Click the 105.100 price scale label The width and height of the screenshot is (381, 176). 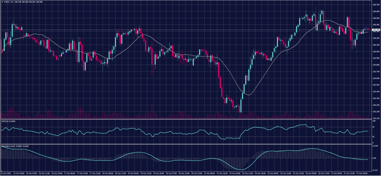coord(376,118)
